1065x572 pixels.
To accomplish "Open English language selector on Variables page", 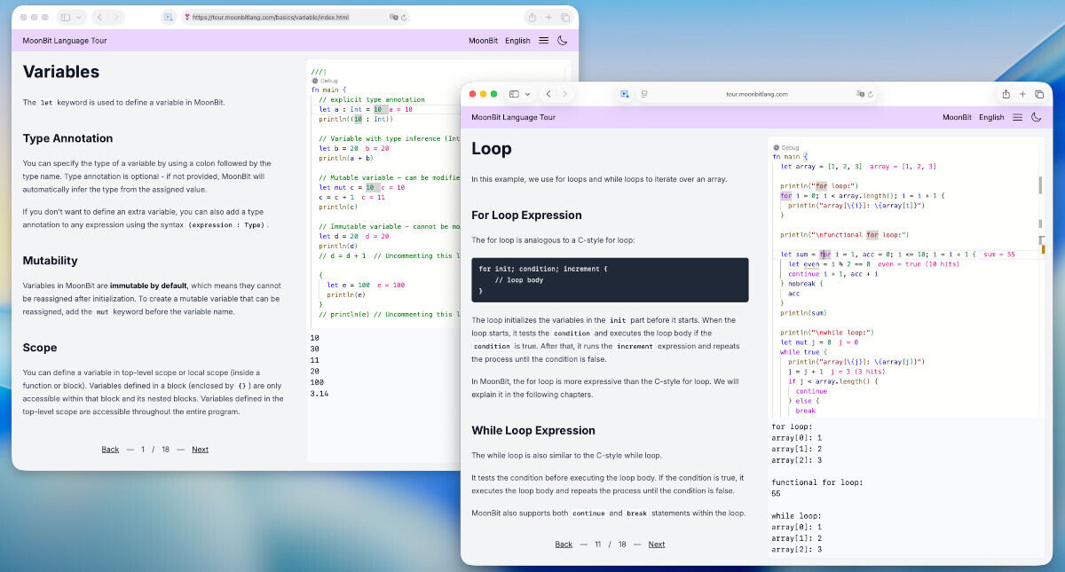I will [x=517, y=40].
